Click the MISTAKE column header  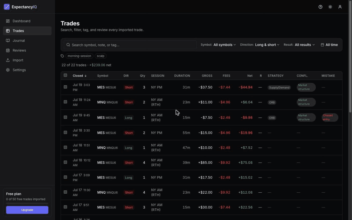pyautogui.click(x=328, y=76)
